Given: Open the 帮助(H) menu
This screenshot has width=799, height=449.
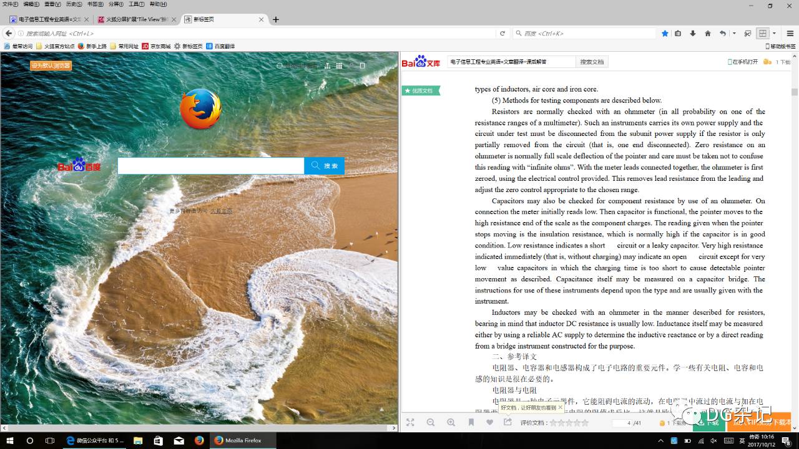Looking at the screenshot, I should click(x=158, y=4).
